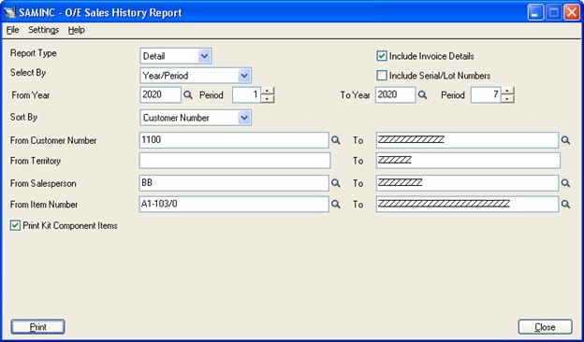Click the To Salesperson input field

467,183
